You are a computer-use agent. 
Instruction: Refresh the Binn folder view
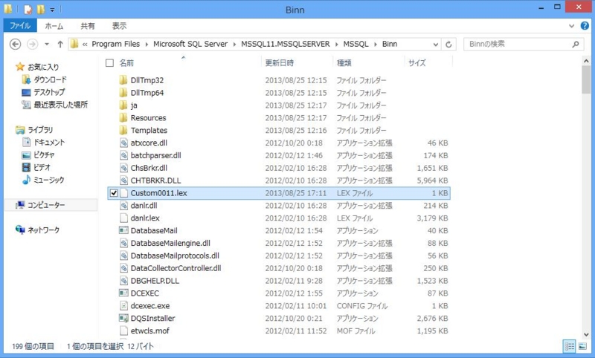[x=448, y=45]
